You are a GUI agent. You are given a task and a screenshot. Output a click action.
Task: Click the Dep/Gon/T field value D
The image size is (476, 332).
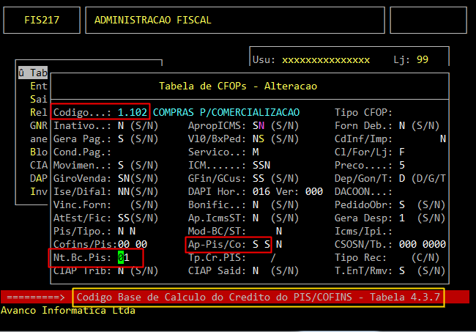[x=402, y=178]
